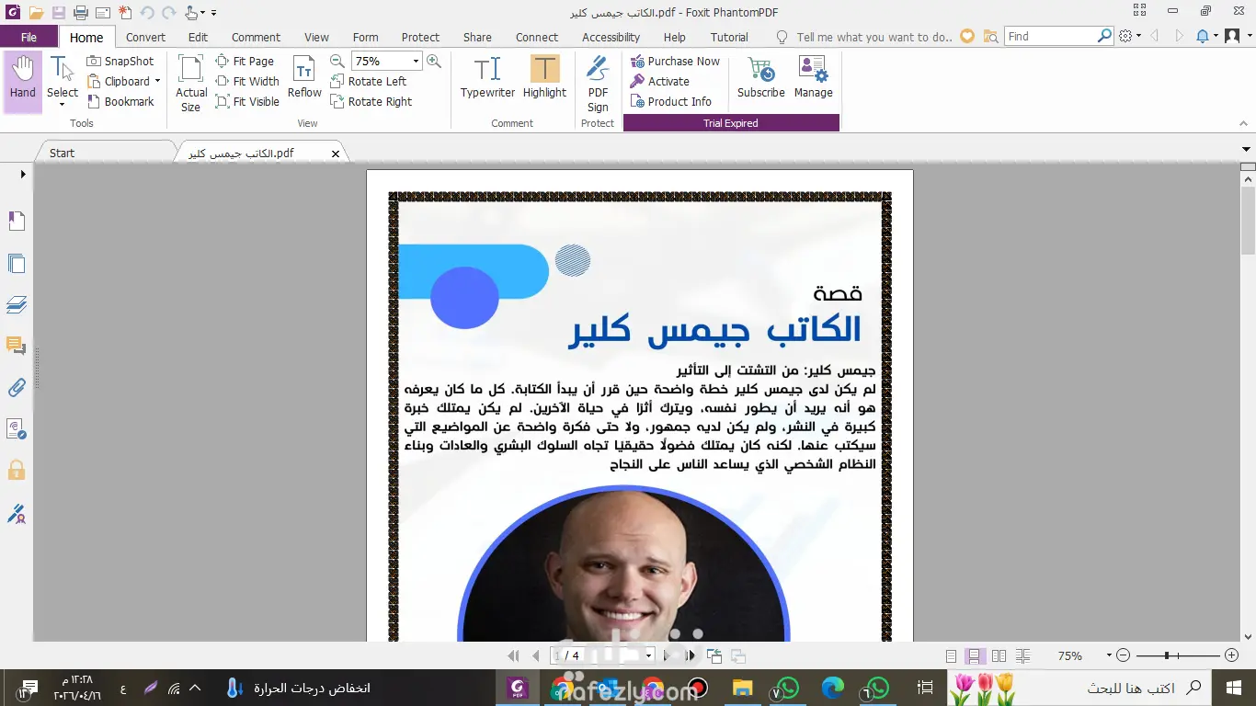Switch to the Comment tab
Image resolution: width=1256 pixels, height=706 pixels.
coord(256,37)
